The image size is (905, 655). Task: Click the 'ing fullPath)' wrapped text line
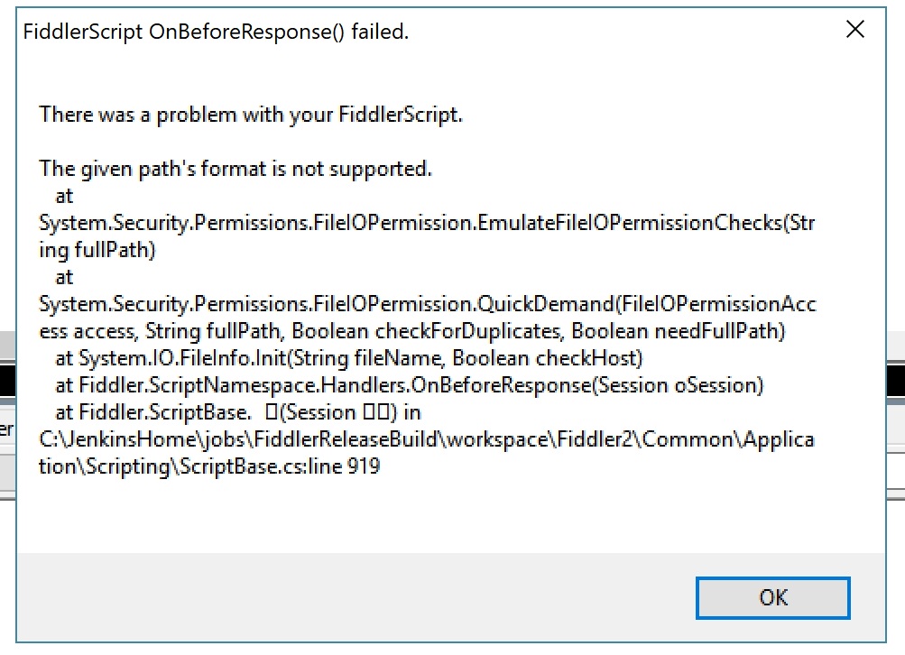tap(97, 250)
